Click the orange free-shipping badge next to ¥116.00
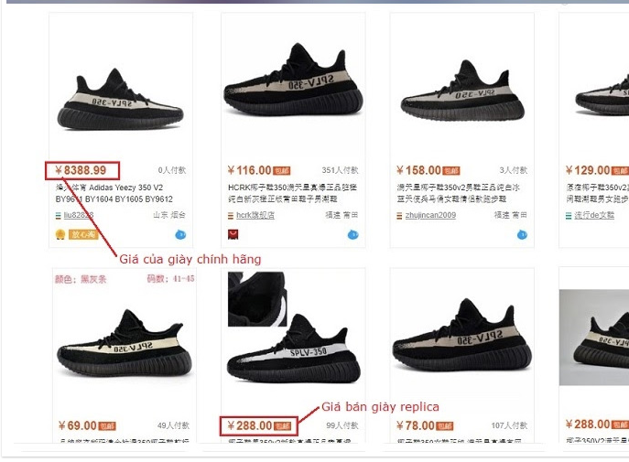This screenshot has height=462, width=629. pyautogui.click(x=282, y=171)
